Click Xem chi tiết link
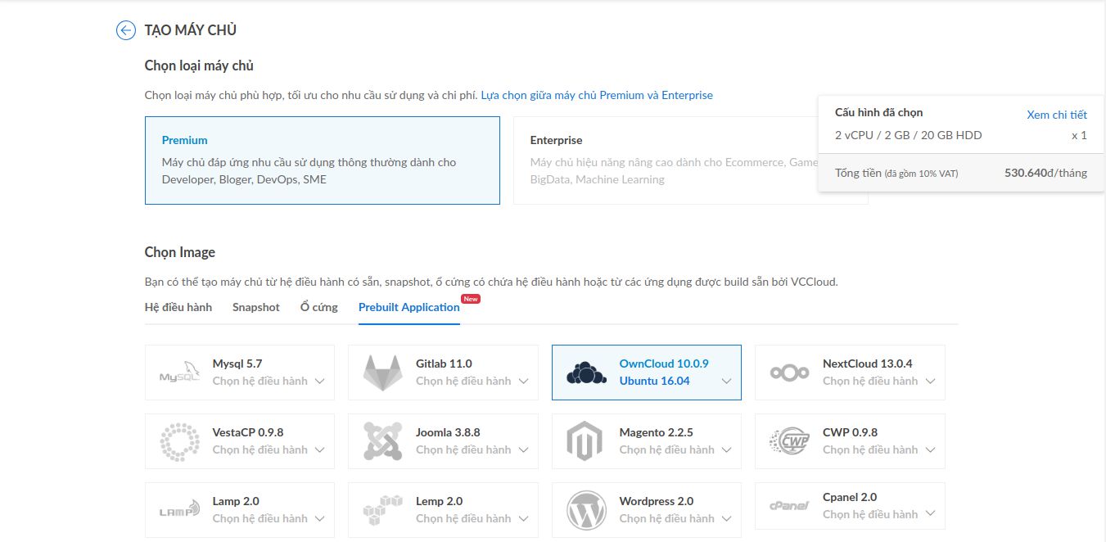 (x=1057, y=115)
